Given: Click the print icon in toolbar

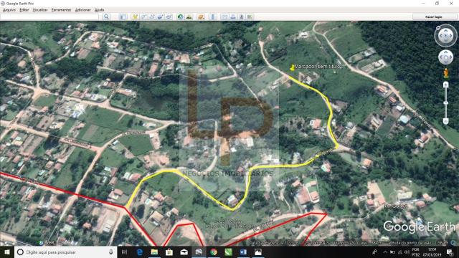Looking at the screenshot, I should [233, 17].
